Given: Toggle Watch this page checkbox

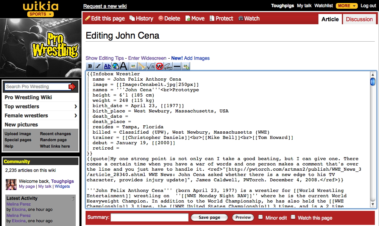Looking at the screenshot, I should pyautogui.click(x=293, y=217).
